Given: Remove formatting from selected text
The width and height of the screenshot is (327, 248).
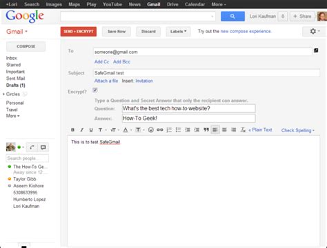Looking at the screenshot, I should [x=243, y=130].
